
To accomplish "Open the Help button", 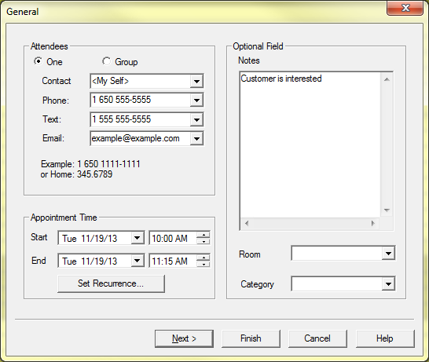I will click(385, 338).
